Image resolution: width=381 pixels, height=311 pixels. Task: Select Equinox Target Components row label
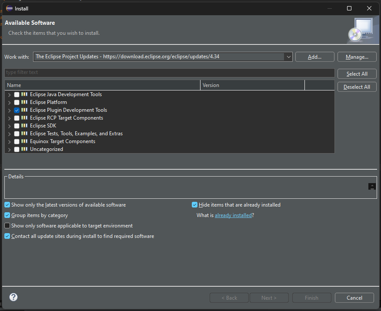point(63,141)
